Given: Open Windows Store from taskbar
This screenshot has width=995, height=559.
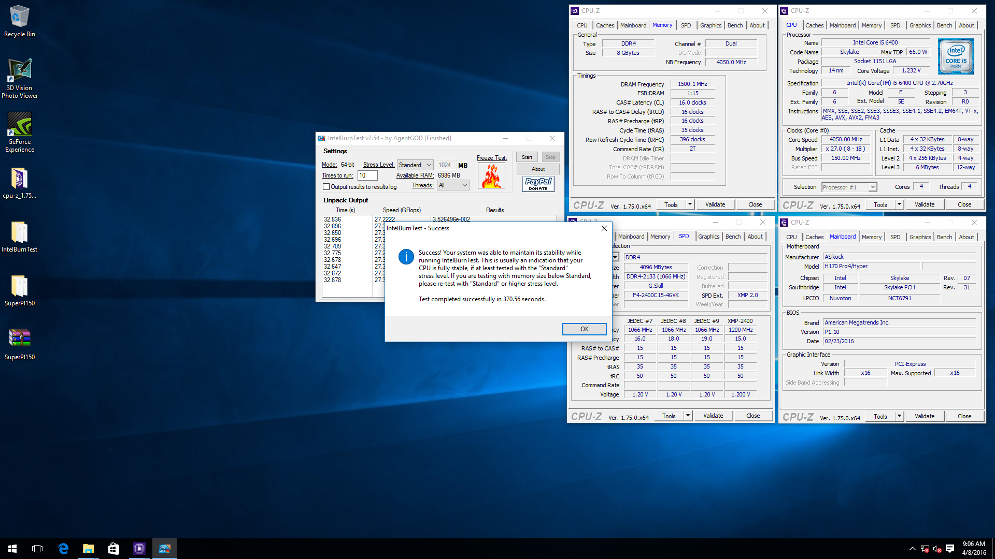Looking at the screenshot, I should [x=113, y=549].
